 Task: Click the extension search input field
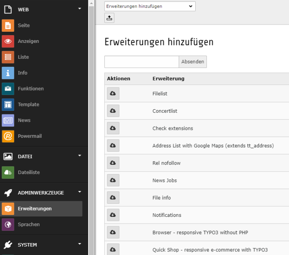(x=142, y=62)
